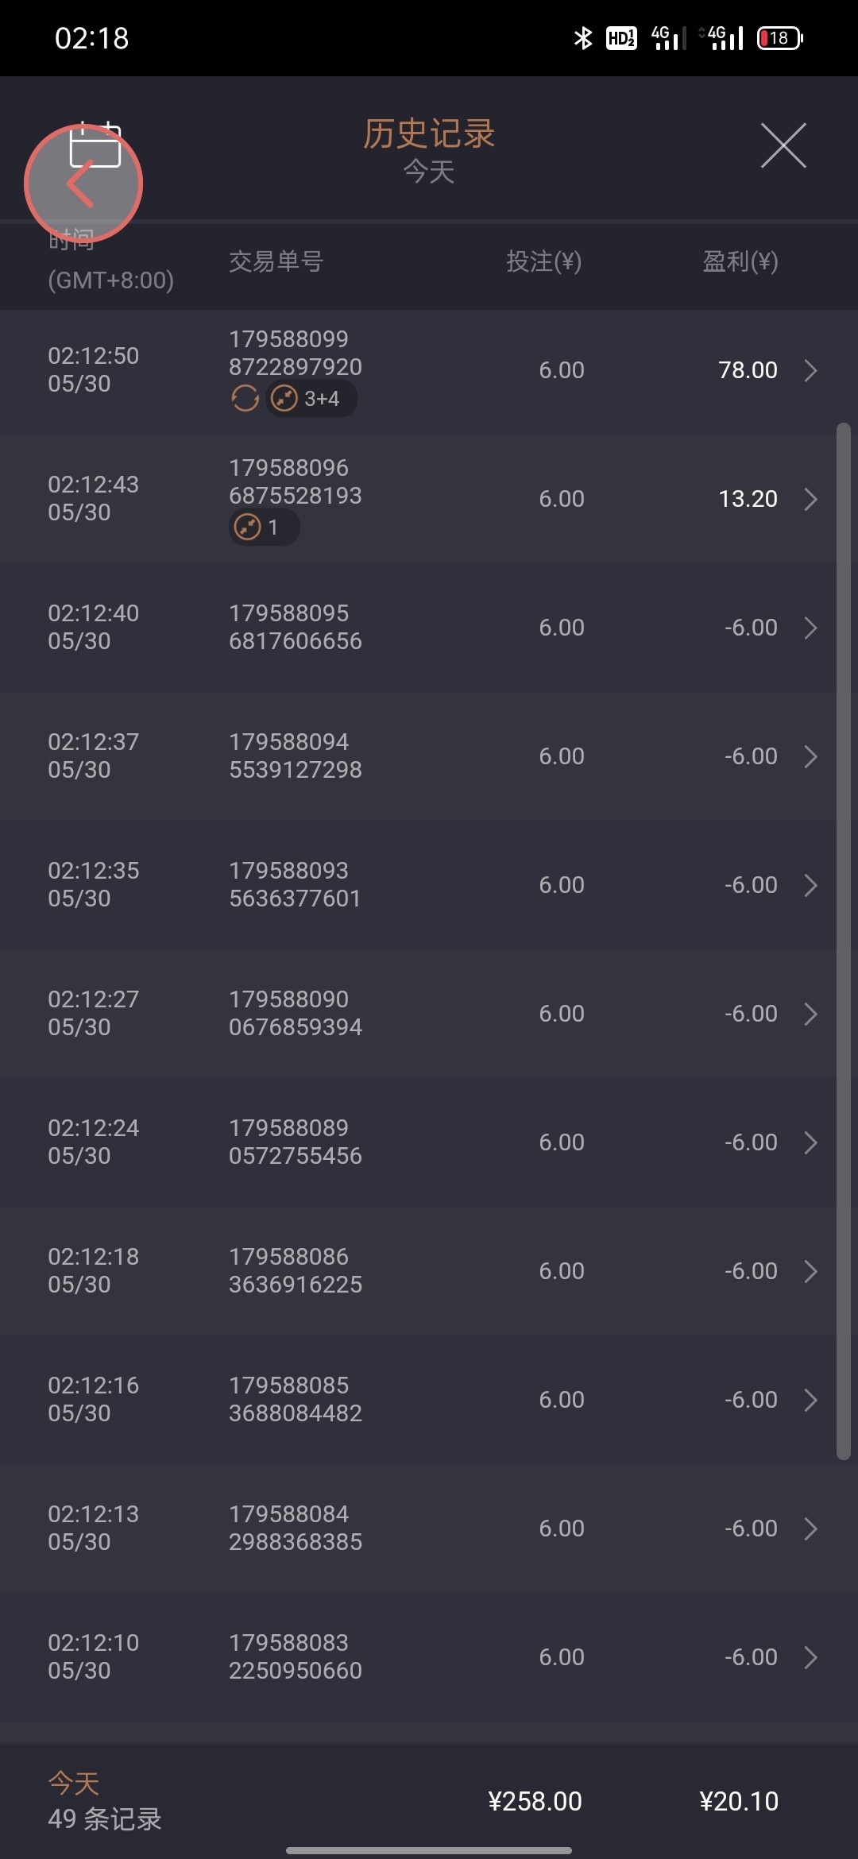Tap the circular refresh icon on first record
Image resolution: width=858 pixels, height=1859 pixels.
click(245, 398)
